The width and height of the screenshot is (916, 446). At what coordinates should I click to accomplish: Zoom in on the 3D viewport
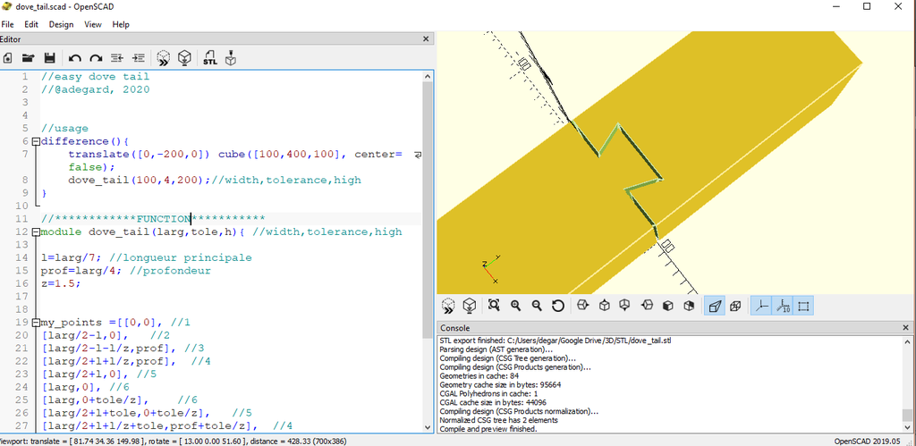tap(515, 306)
